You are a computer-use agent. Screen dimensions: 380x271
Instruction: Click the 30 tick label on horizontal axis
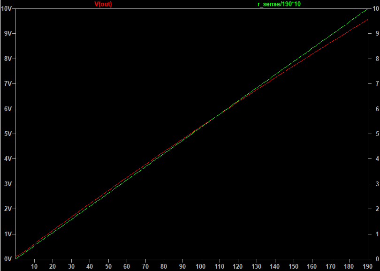pyautogui.click(x=71, y=267)
